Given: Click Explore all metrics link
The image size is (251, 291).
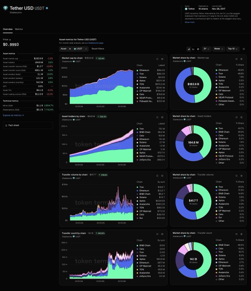Looking at the screenshot, I should coord(13,115).
